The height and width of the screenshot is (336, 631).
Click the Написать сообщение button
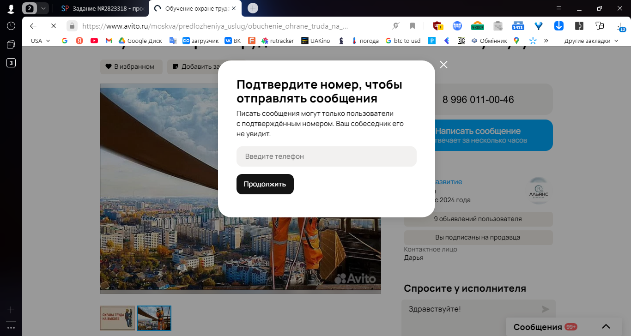478,135
